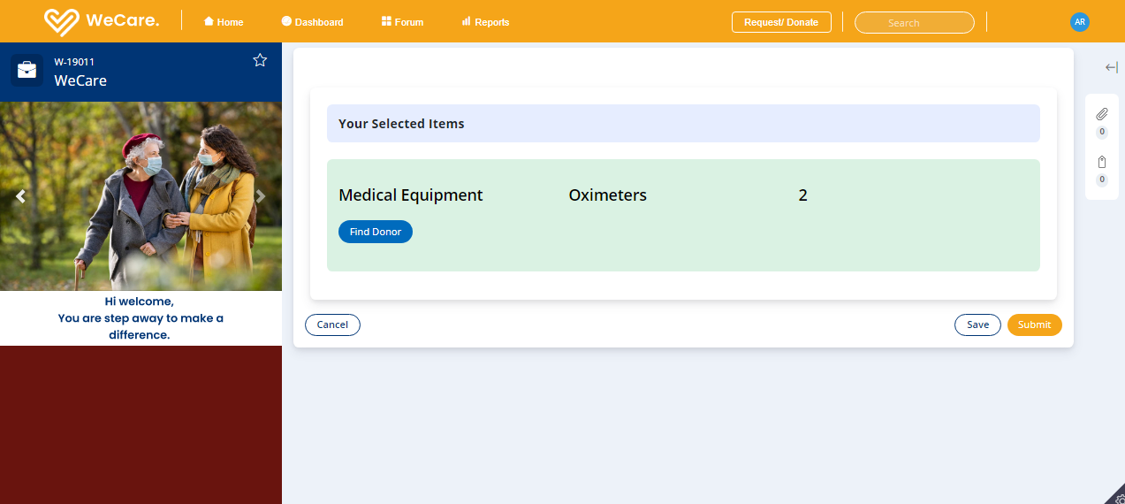Click the Request/ Donate button
1125x504 pixels.
[781, 22]
